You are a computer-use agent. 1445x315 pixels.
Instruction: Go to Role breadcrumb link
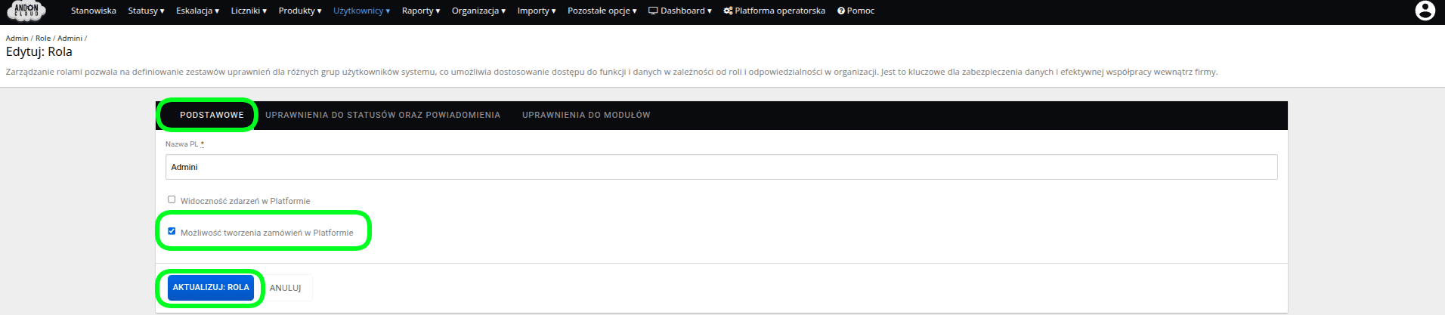tap(43, 38)
